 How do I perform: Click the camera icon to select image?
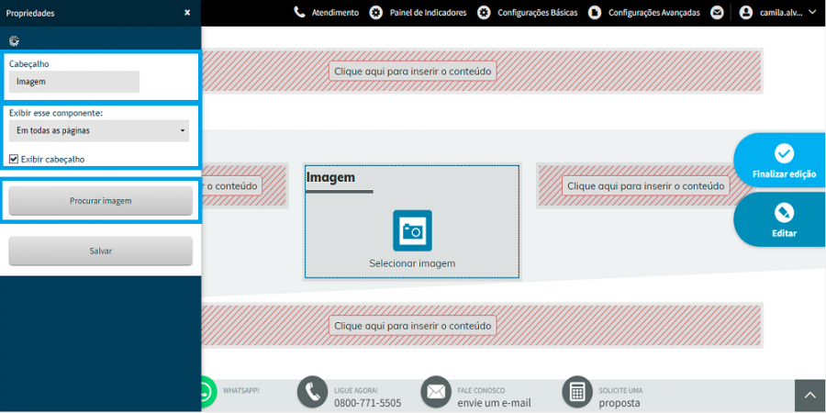point(412,230)
